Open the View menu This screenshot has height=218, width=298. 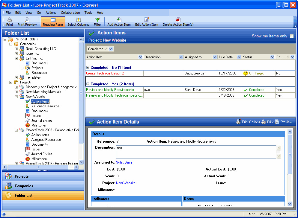[29, 13]
